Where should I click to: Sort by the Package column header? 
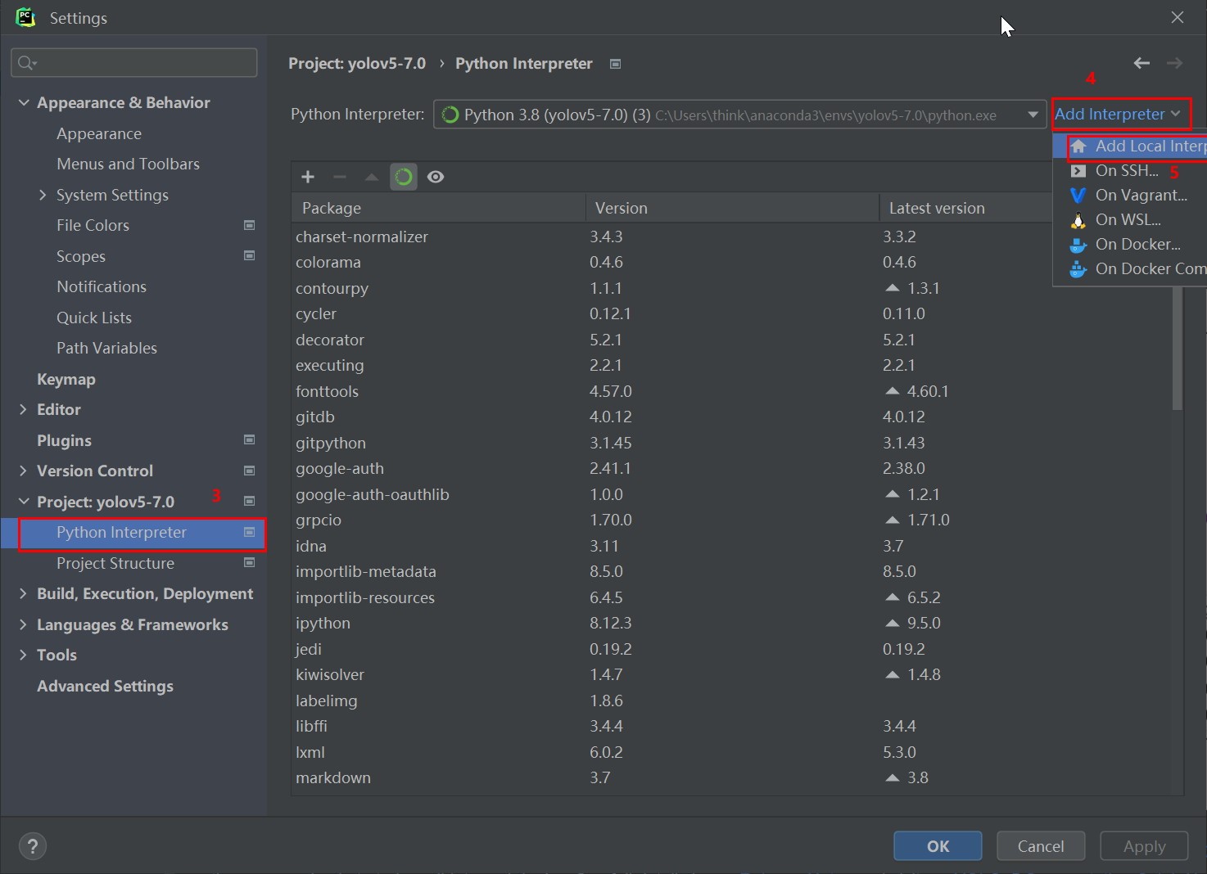tap(438, 208)
